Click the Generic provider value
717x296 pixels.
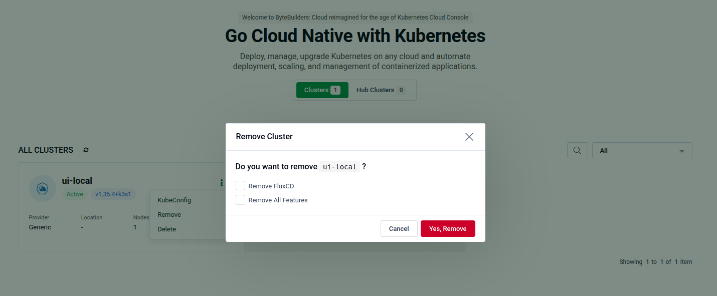pos(40,227)
